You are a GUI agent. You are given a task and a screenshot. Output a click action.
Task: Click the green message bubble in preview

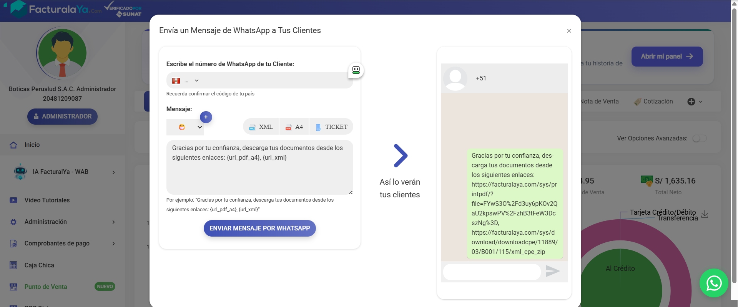pyautogui.click(x=515, y=204)
